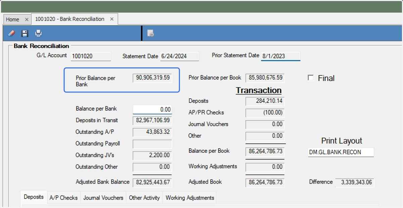Click the Outstanding A/P value field
Image resolution: width=403 pixels, height=208 pixels.
pyautogui.click(x=152, y=132)
